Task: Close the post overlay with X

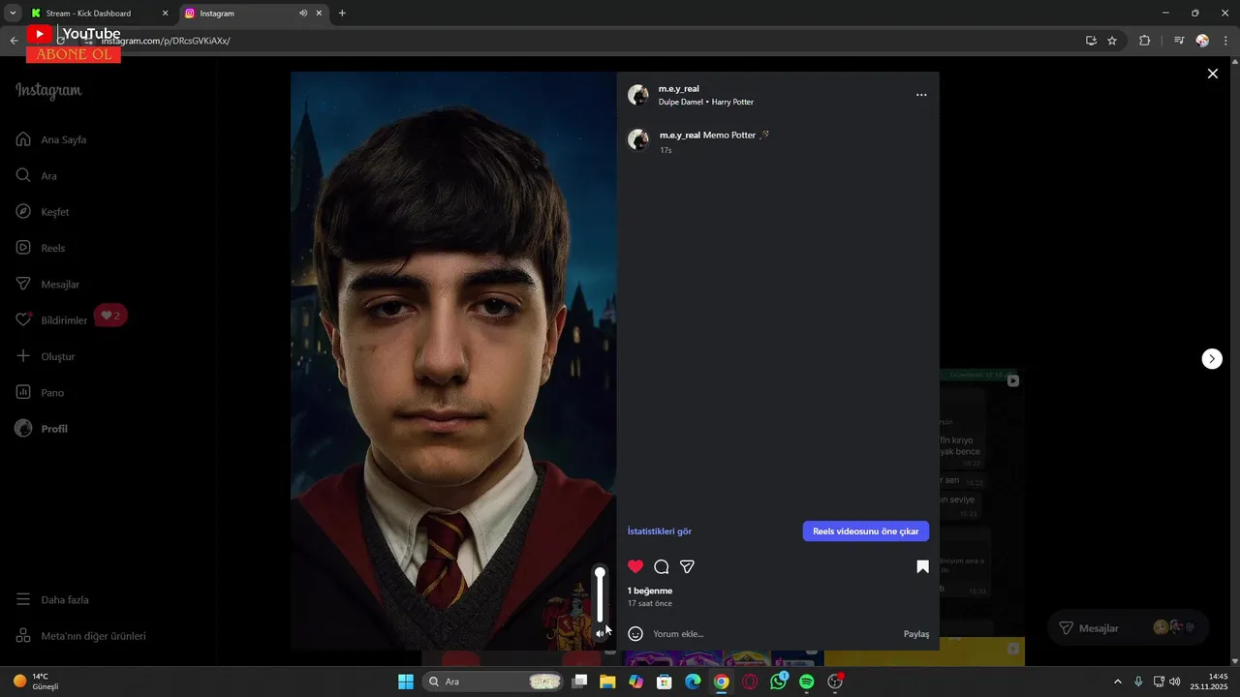Action: pos(1212,74)
